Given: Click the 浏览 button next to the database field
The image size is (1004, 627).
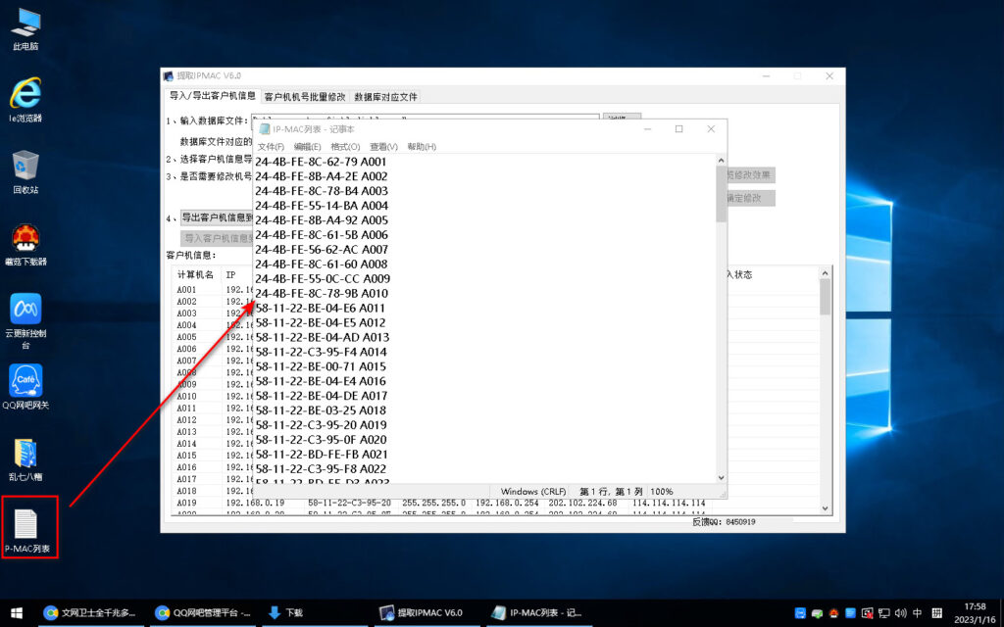Looking at the screenshot, I should click(x=622, y=115).
